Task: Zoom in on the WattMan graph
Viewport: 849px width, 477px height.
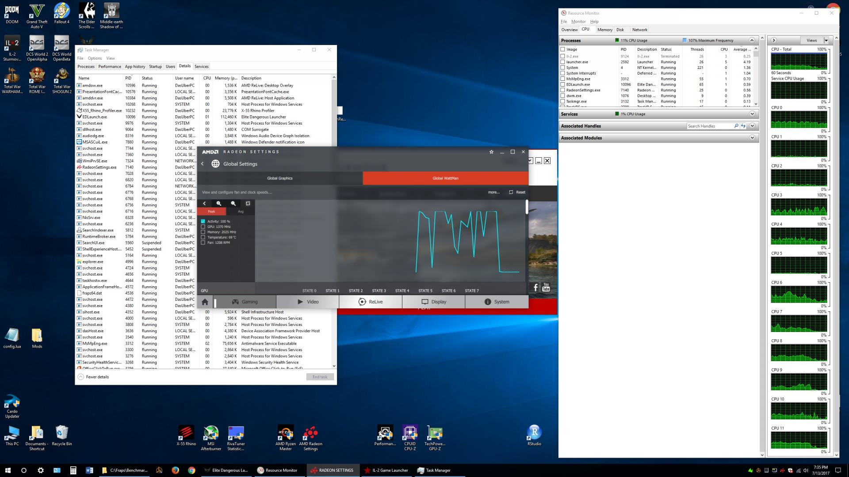Action: (x=219, y=204)
